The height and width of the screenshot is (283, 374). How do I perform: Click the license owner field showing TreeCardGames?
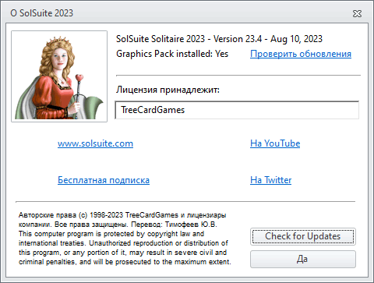pos(237,110)
